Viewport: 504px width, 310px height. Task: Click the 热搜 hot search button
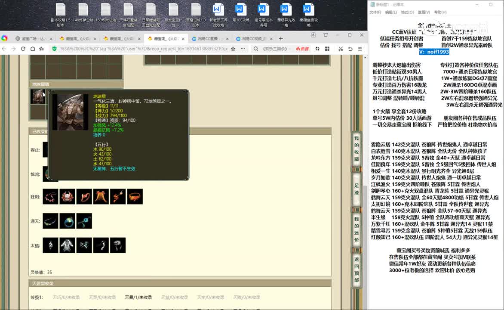(x=302, y=49)
